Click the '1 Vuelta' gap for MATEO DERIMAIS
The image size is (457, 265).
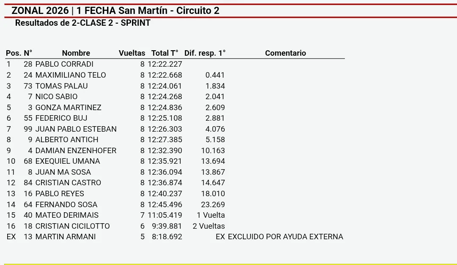[x=211, y=215]
